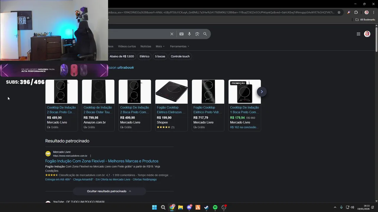Open File Explorer from the taskbar

(180, 207)
